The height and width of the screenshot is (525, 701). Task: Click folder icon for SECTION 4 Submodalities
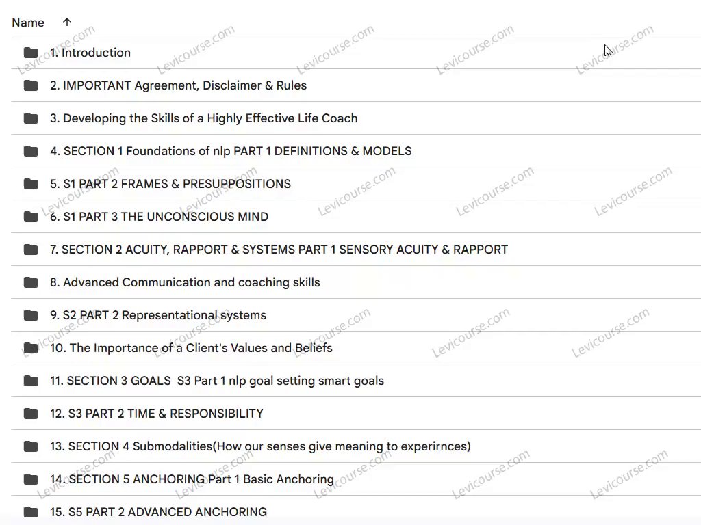coord(30,446)
